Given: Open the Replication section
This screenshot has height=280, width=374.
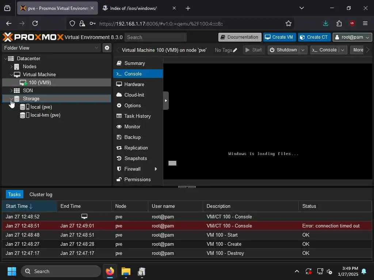Looking at the screenshot, I should pos(138,148).
